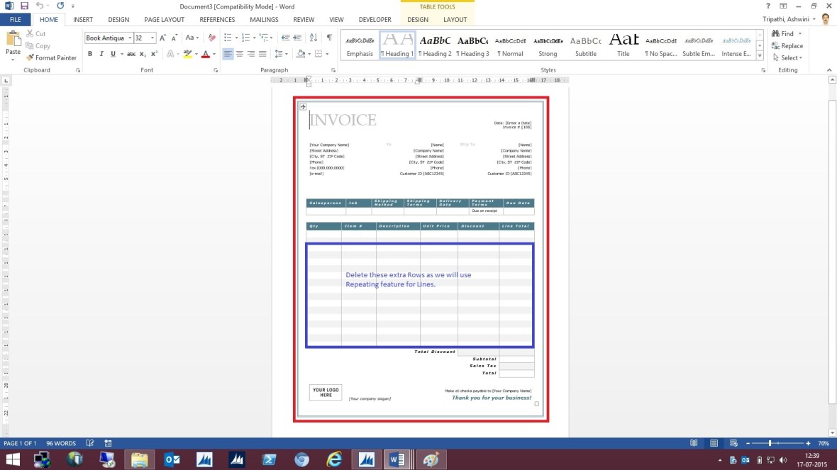Select the Cut icon in Clipboard group
This screenshot has width=837, height=470.
[30, 33]
